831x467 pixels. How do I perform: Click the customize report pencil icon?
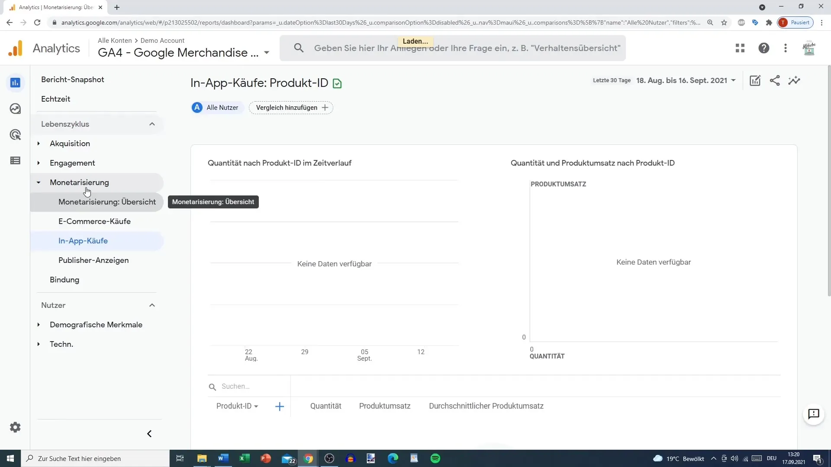pyautogui.click(x=755, y=80)
